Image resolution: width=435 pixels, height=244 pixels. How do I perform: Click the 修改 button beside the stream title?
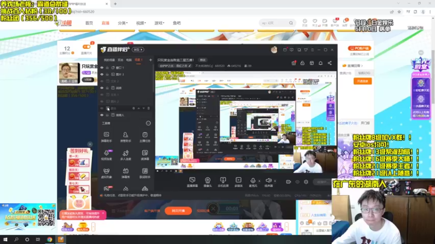[x=203, y=60]
